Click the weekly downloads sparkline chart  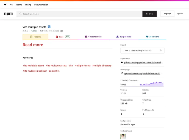(x=152, y=84)
